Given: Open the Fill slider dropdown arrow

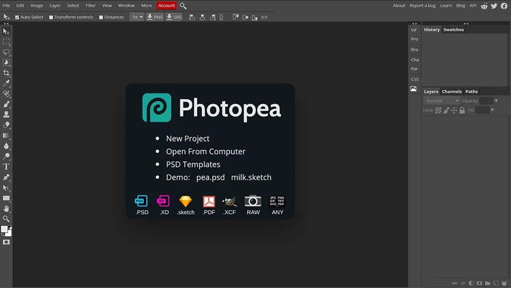Looking at the screenshot, I should click(x=492, y=110).
